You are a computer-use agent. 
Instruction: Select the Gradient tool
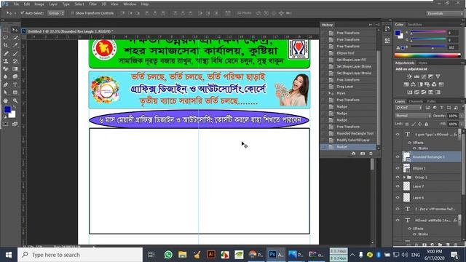click(15, 69)
